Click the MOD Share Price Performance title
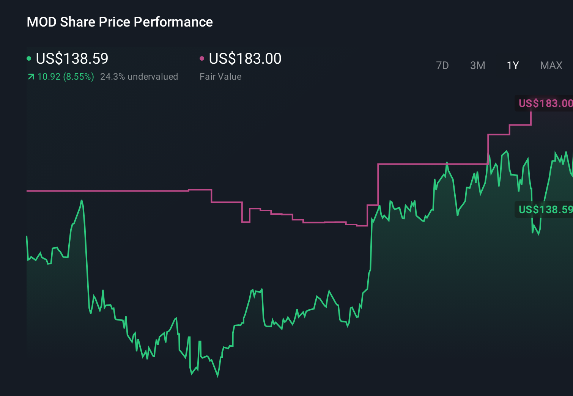The image size is (573, 396). point(119,22)
